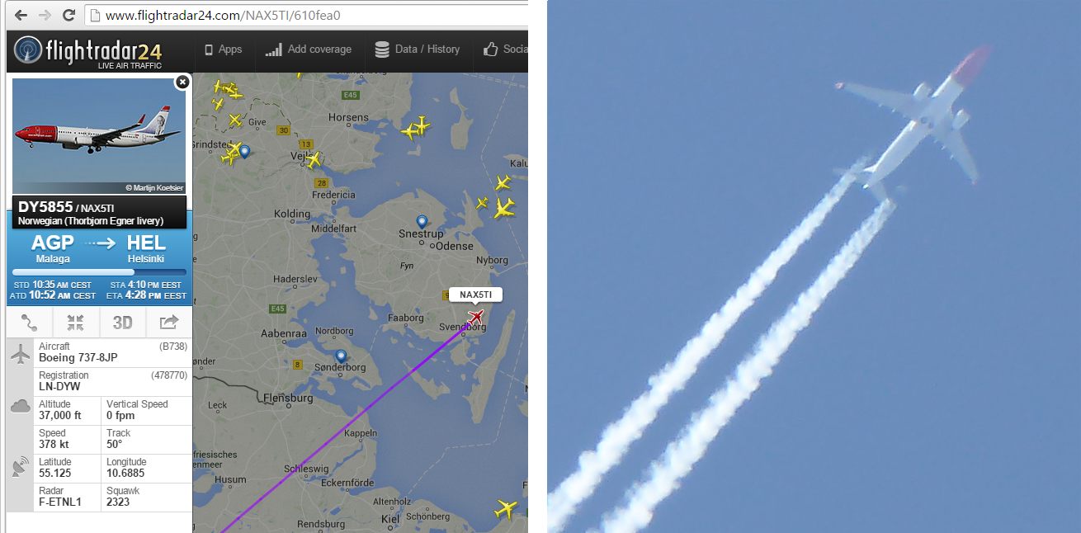Screen dimensions: 1081x533
Task: Click the Norwegian aircraft photo thumbnail
Action: 99,136
